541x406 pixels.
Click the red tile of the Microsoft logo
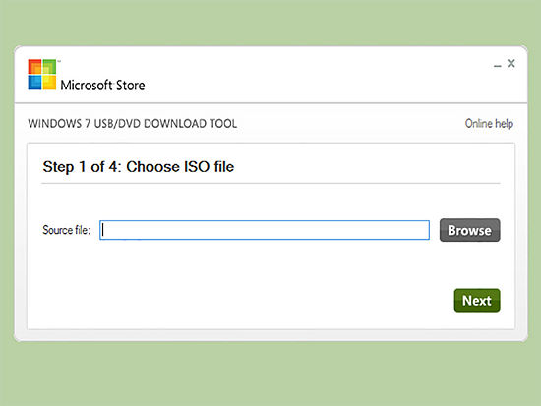coord(34,66)
